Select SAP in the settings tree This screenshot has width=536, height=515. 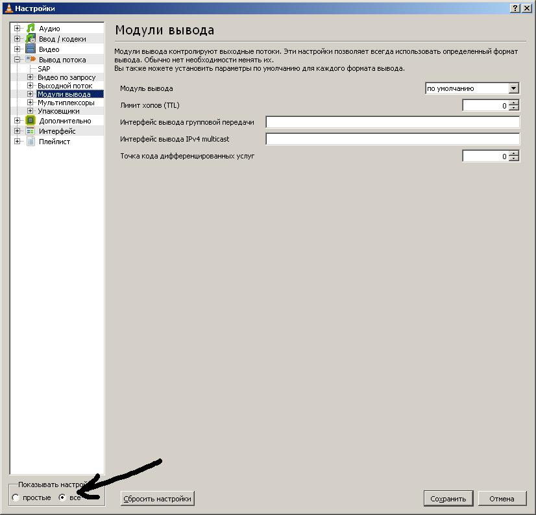click(43, 69)
